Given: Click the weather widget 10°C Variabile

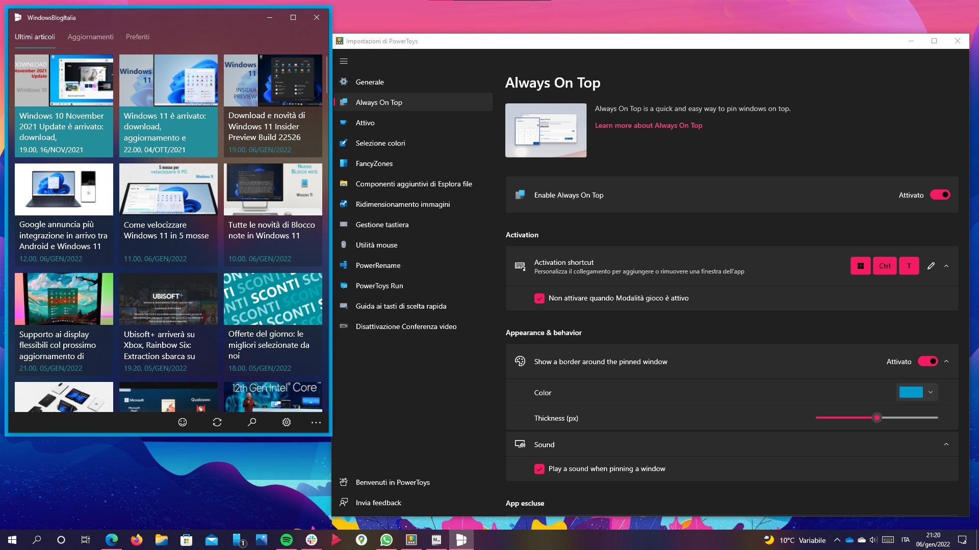Looking at the screenshot, I should (x=795, y=540).
